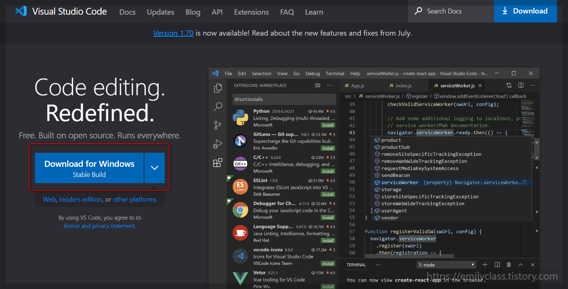
Task: Open the other platforms link
Action: click(x=135, y=199)
